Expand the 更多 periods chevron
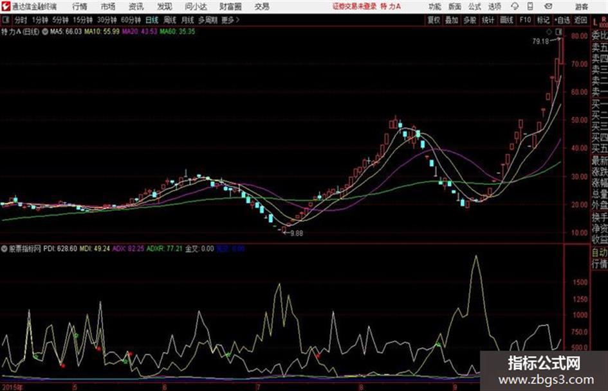The height and width of the screenshot is (391, 608). coord(230,20)
